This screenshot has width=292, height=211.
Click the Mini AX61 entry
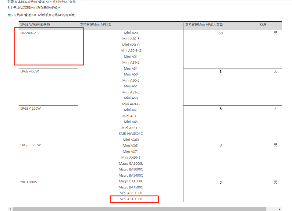click(x=131, y=146)
